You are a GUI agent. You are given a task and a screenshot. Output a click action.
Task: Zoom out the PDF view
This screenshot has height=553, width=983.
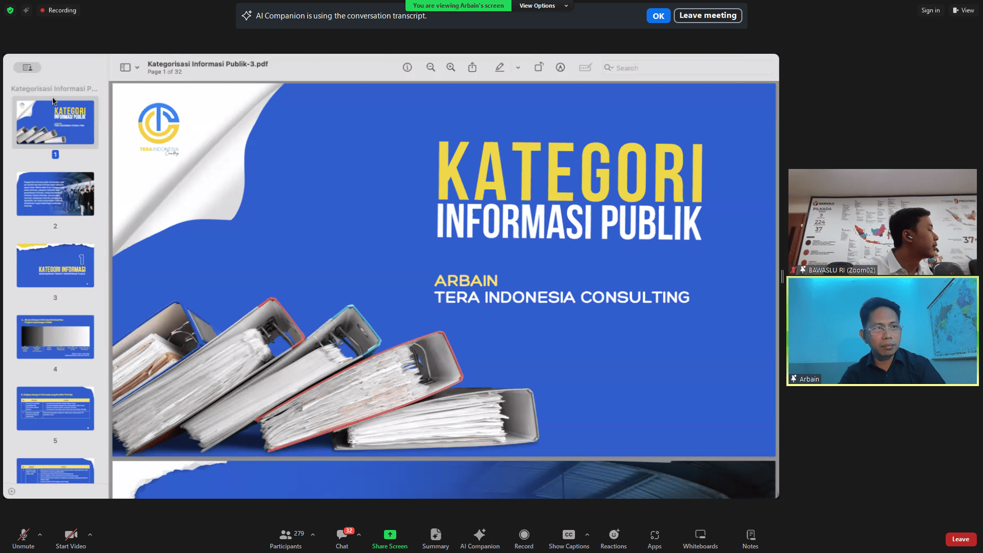pyautogui.click(x=431, y=67)
